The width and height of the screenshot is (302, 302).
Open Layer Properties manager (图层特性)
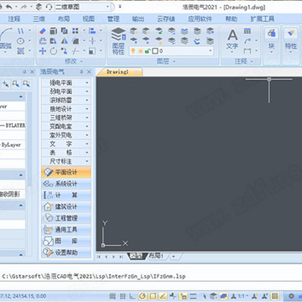click(118, 41)
